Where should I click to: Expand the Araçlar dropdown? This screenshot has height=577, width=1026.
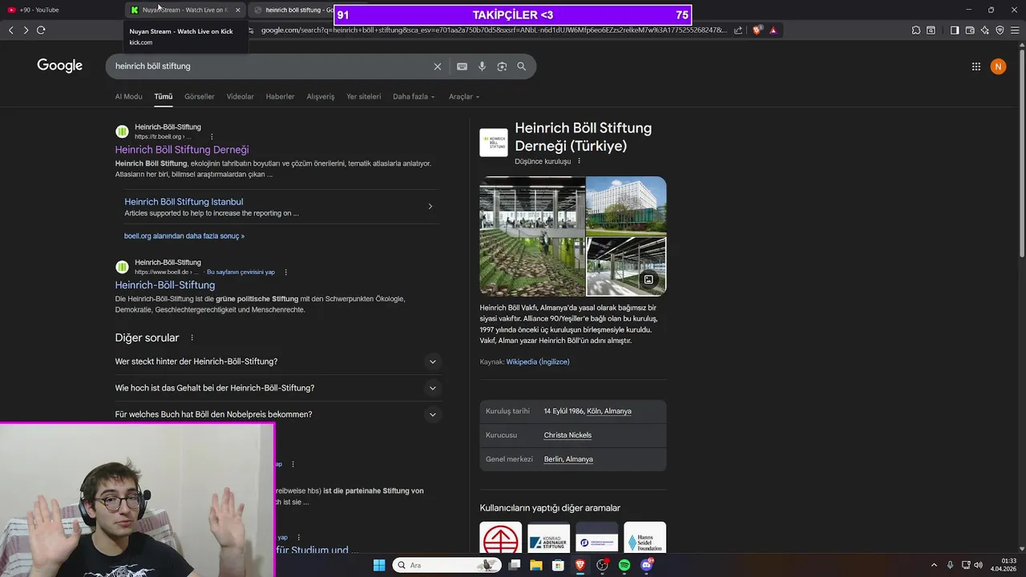(x=464, y=97)
